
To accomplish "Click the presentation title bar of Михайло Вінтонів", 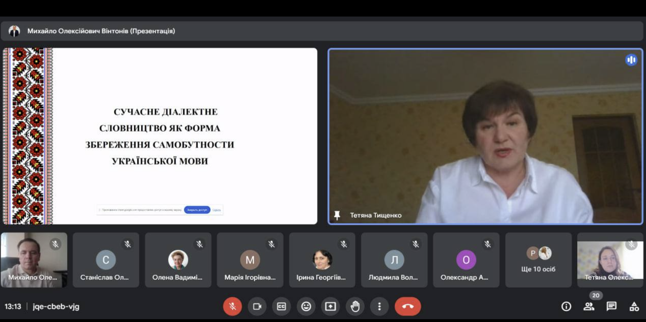I will pos(101,31).
